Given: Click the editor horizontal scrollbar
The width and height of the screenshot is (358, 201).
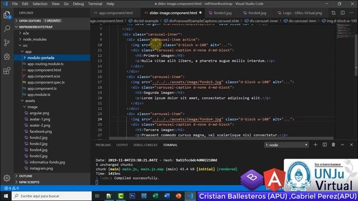Looking at the screenshot, I should click(x=221, y=138).
